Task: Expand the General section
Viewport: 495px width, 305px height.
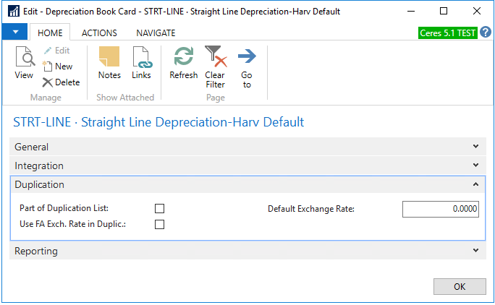Action: [475, 147]
